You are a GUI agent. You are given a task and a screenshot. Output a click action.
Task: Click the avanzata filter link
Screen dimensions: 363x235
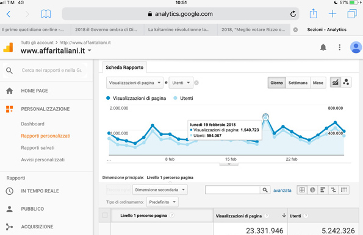point(282,191)
